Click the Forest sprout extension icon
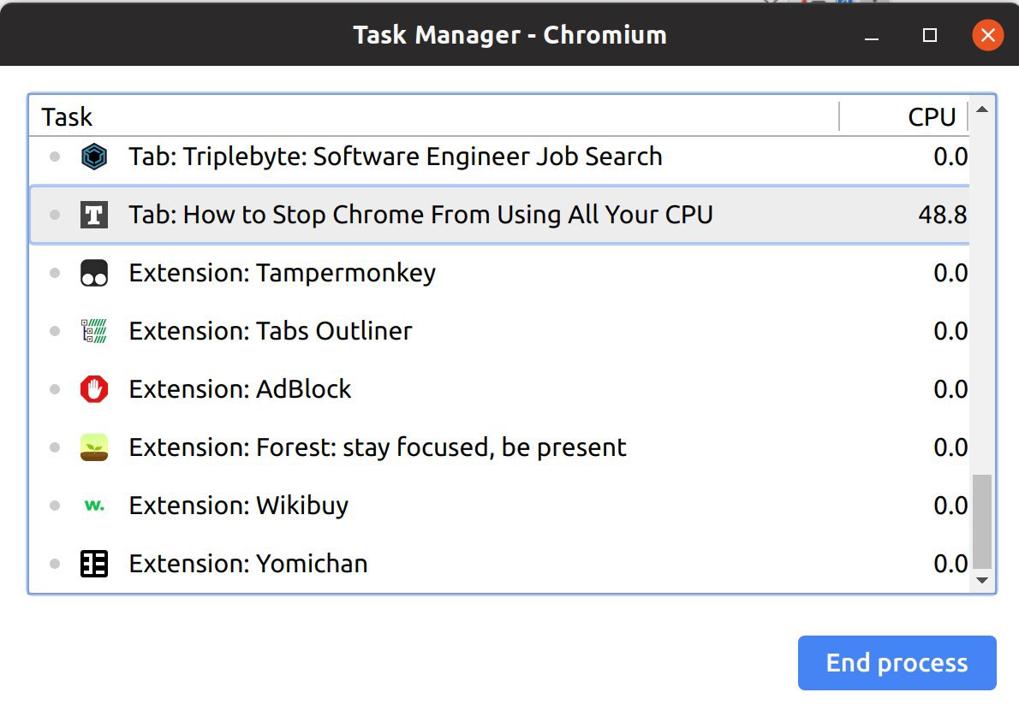The height and width of the screenshot is (710, 1019). [x=94, y=447]
